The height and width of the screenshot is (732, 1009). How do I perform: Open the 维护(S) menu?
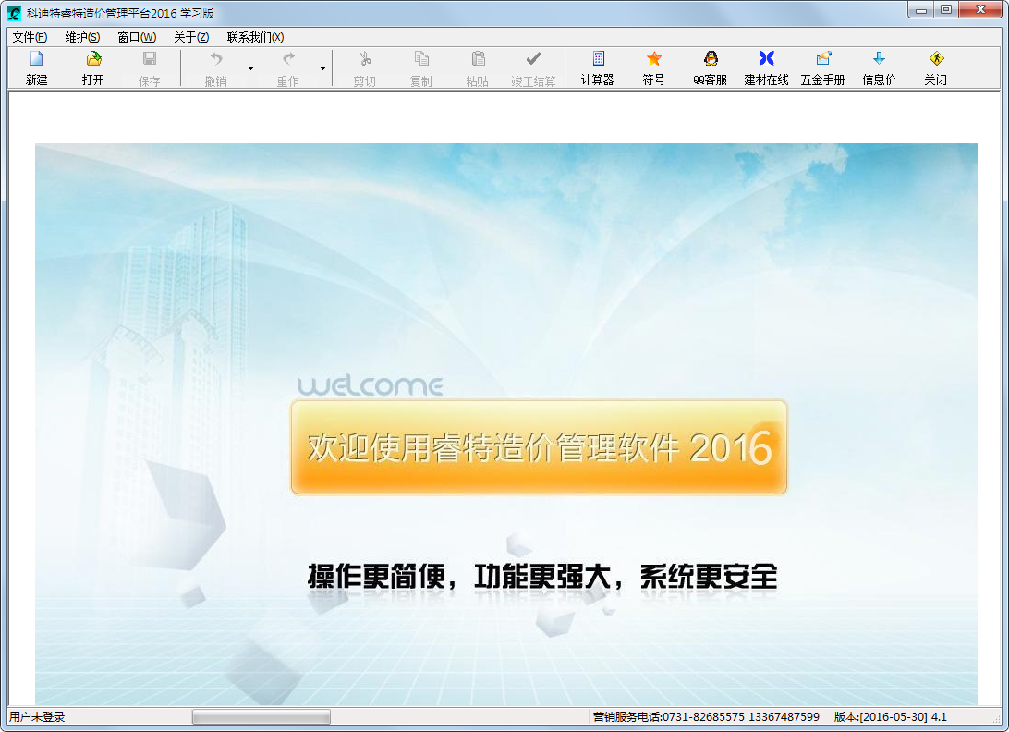coord(82,37)
